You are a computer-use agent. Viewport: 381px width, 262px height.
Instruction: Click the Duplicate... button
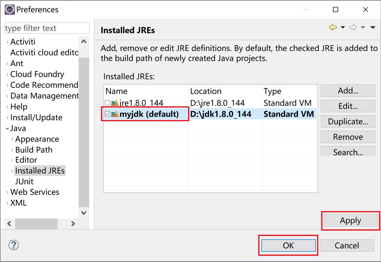click(x=348, y=121)
